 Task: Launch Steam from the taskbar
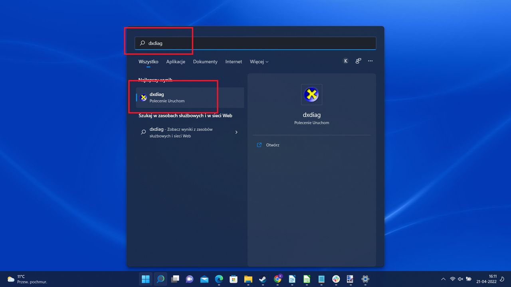coord(263,279)
